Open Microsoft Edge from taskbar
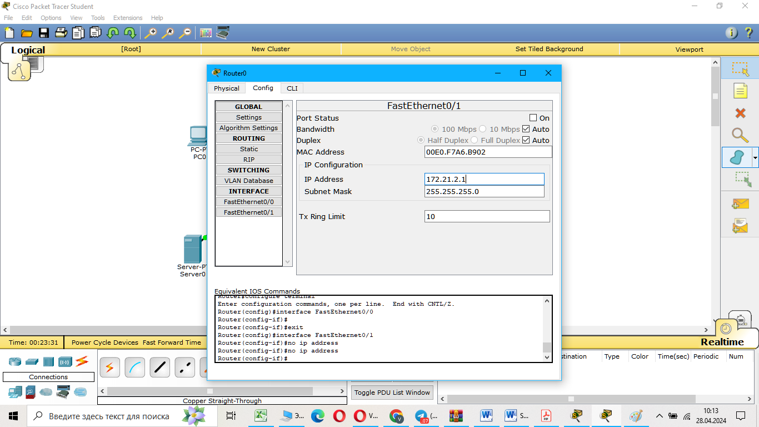Viewport: 759px width, 427px height. [317, 416]
